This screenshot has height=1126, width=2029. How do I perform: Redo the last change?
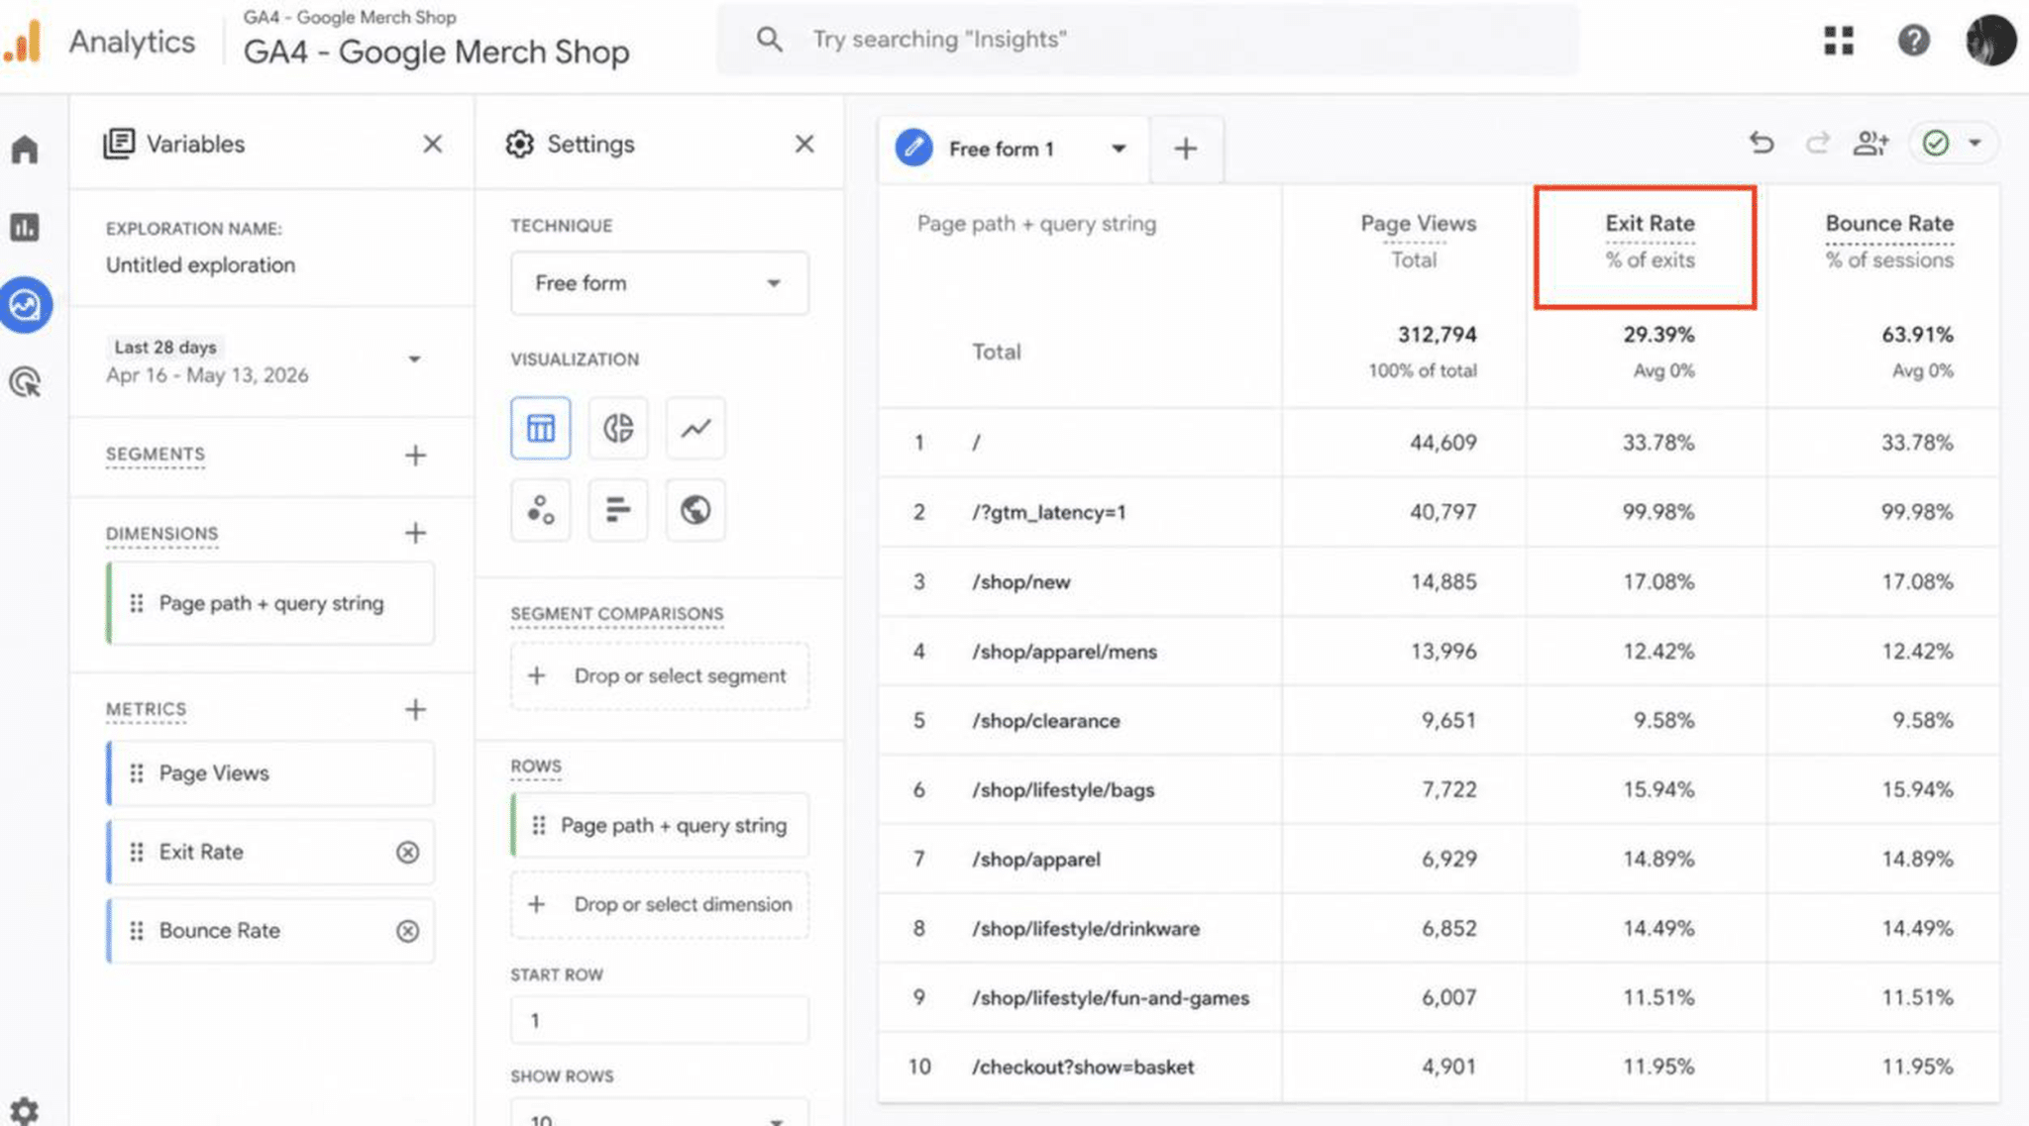[x=1816, y=144]
